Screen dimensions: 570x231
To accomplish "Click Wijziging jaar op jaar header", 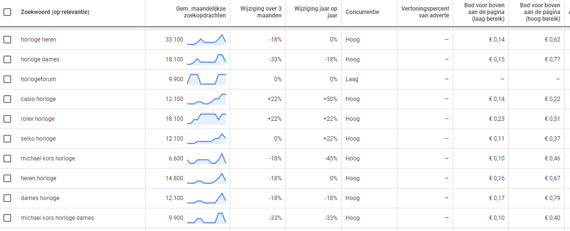I will tap(316, 12).
